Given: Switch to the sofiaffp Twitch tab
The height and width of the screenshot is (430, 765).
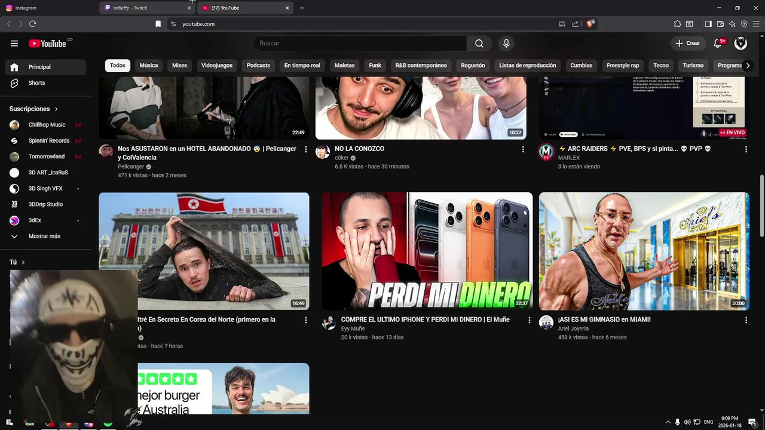Looking at the screenshot, I should 148,8.
